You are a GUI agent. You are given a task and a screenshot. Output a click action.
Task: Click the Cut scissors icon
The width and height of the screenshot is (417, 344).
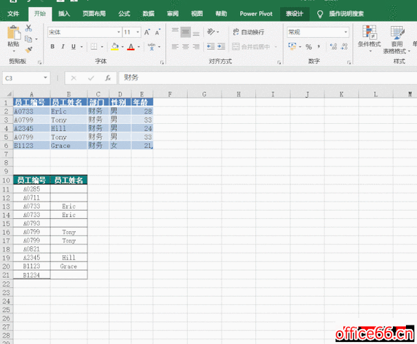tap(29, 28)
